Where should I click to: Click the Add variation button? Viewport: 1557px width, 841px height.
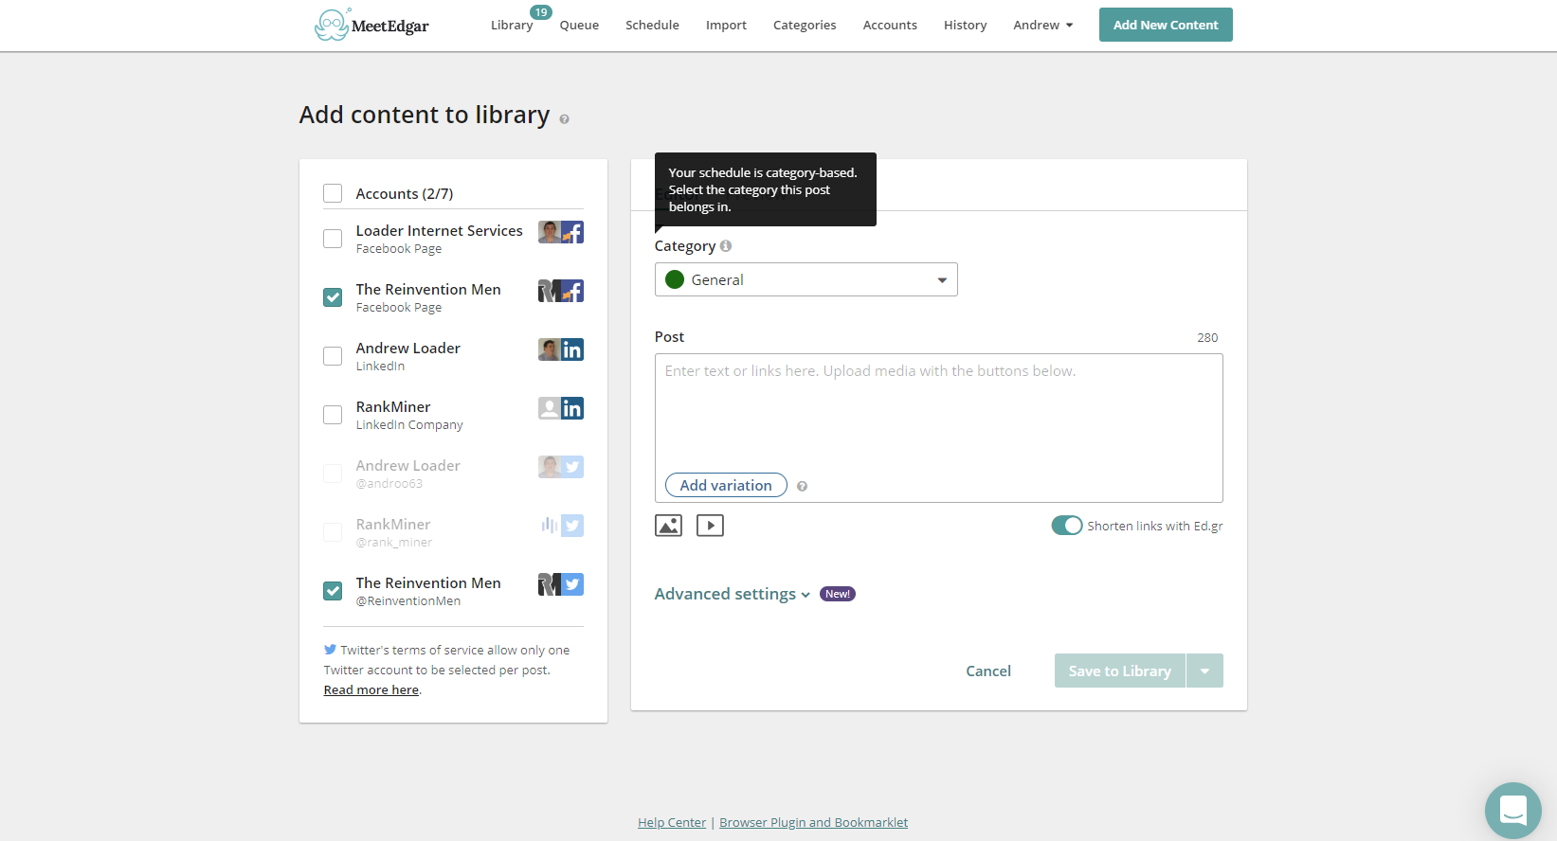[726, 485]
